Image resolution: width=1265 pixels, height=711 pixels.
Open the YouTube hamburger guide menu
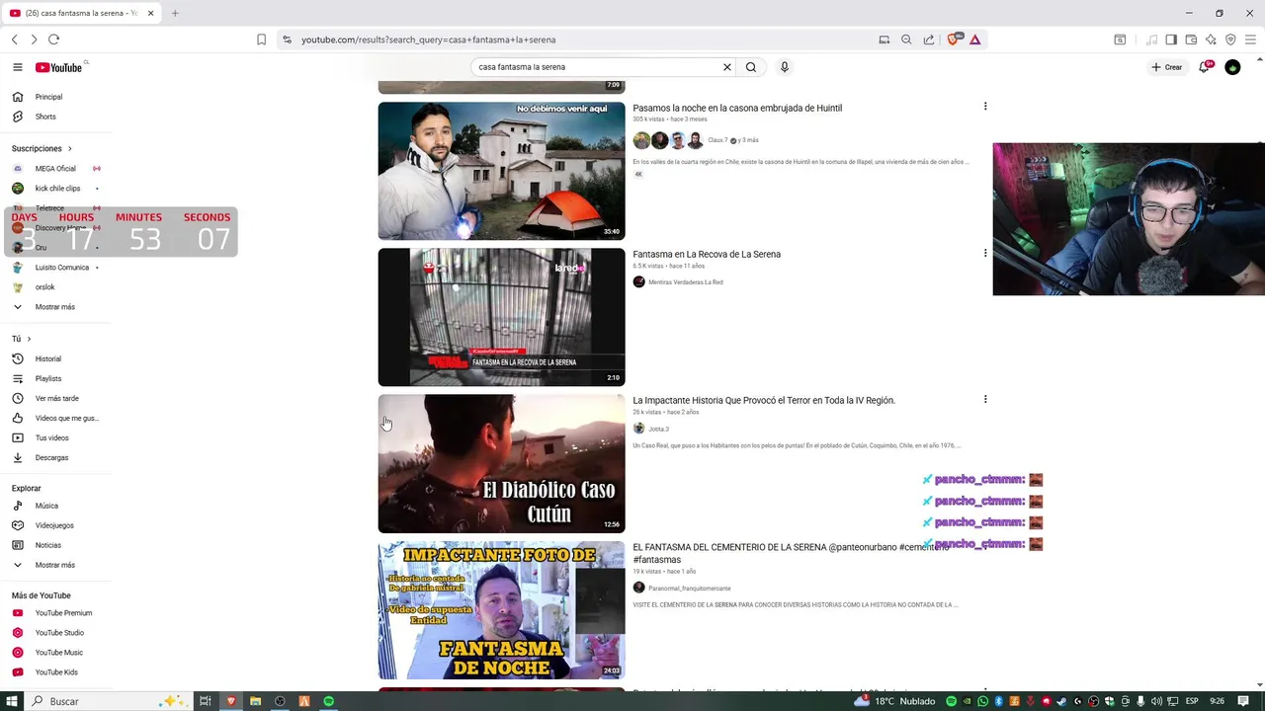point(18,67)
